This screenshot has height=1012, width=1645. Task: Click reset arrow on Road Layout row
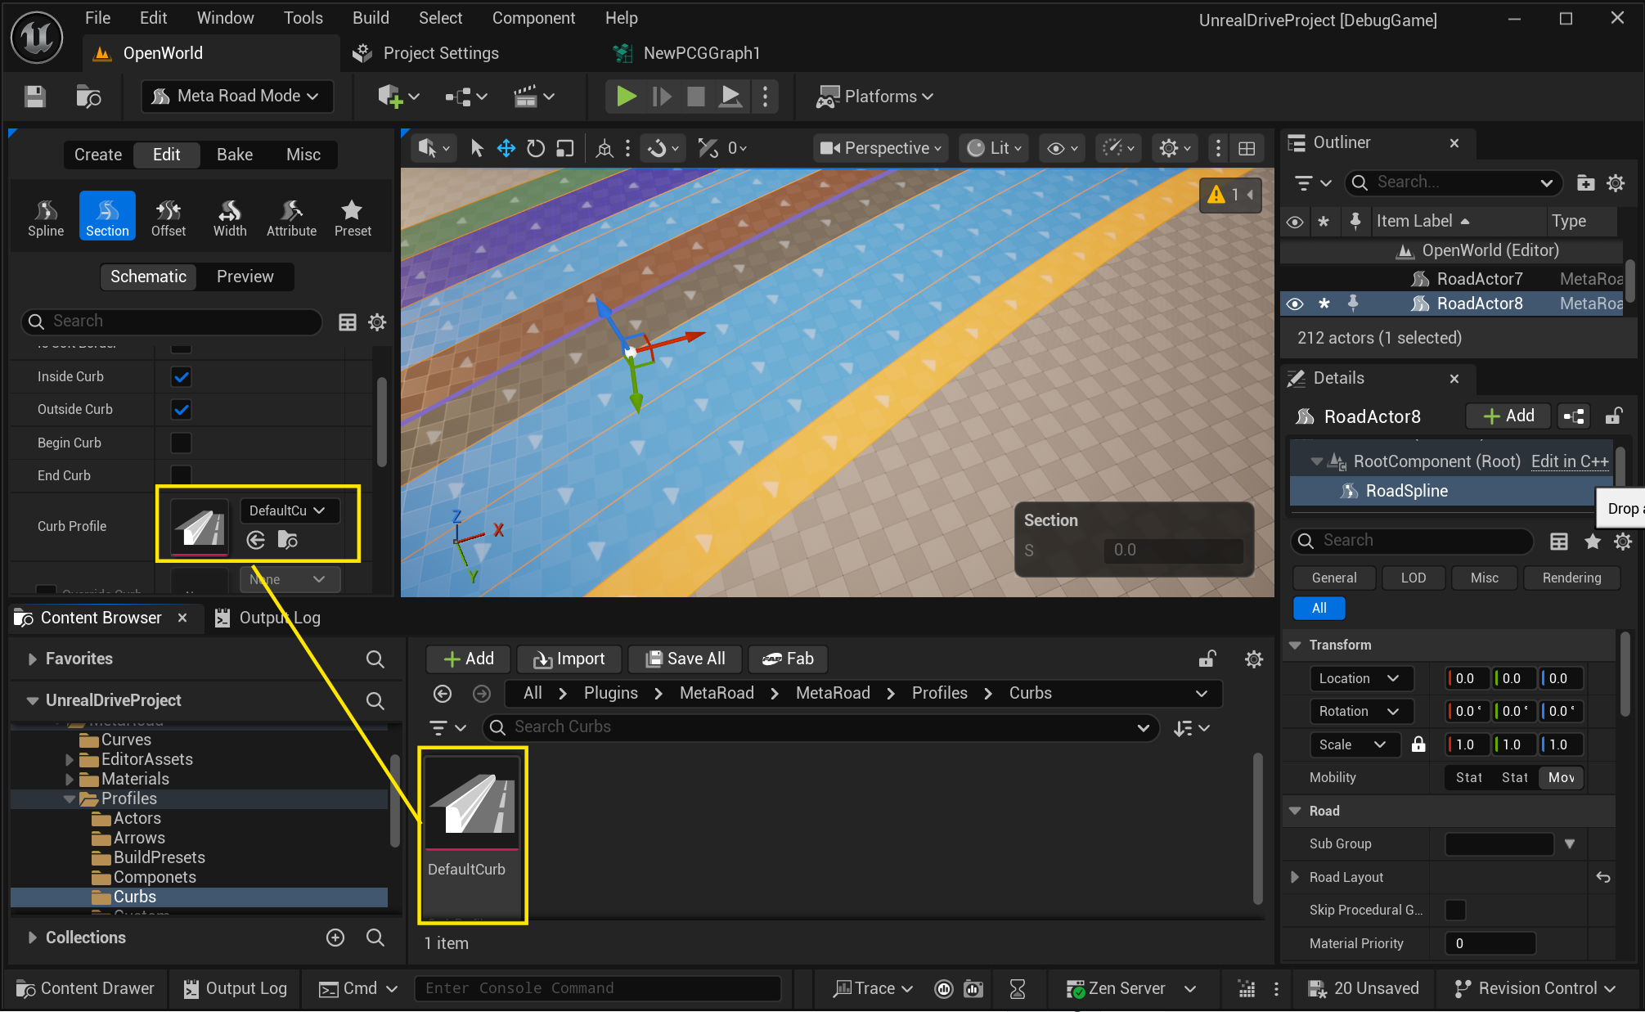pos(1603,877)
